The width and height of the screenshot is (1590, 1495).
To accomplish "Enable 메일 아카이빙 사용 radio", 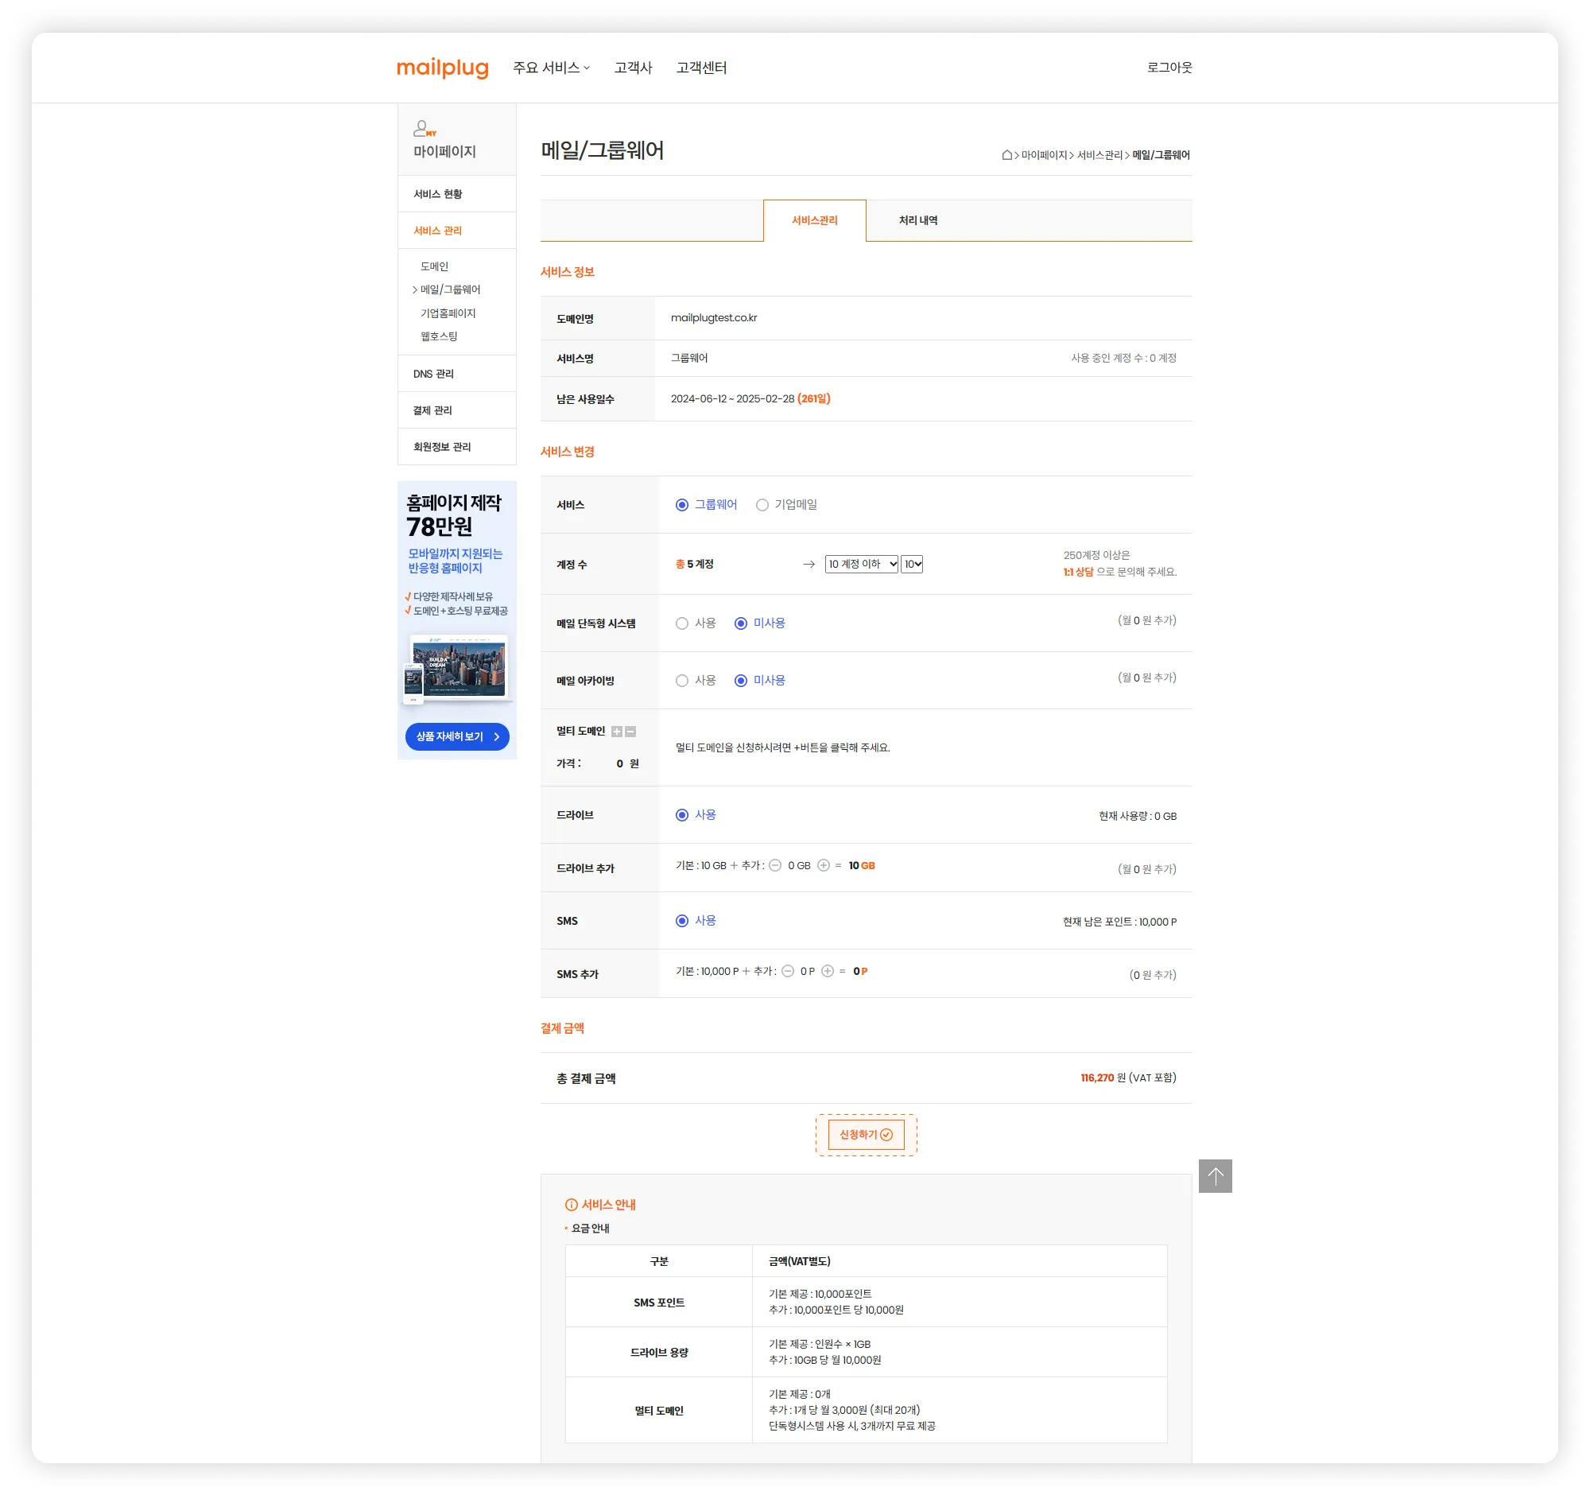I will [x=682, y=681].
